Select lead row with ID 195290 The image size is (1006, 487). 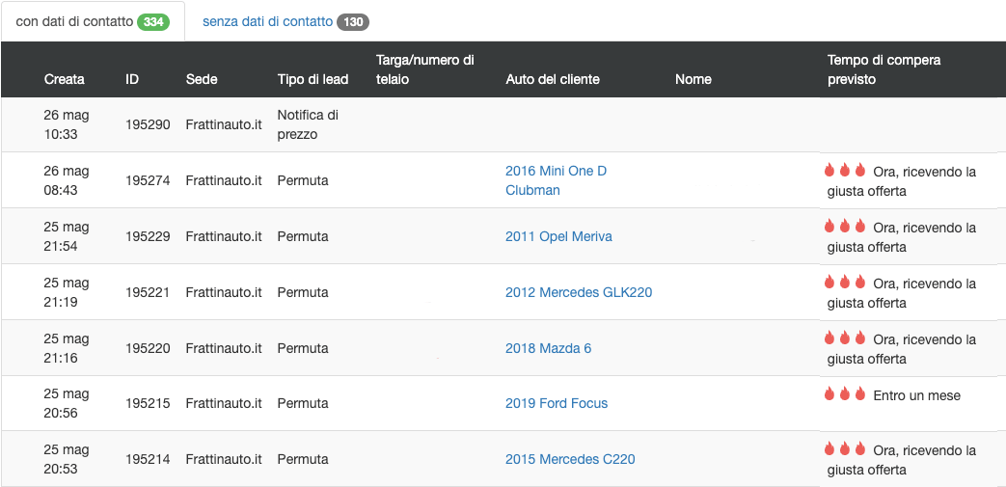click(x=148, y=124)
